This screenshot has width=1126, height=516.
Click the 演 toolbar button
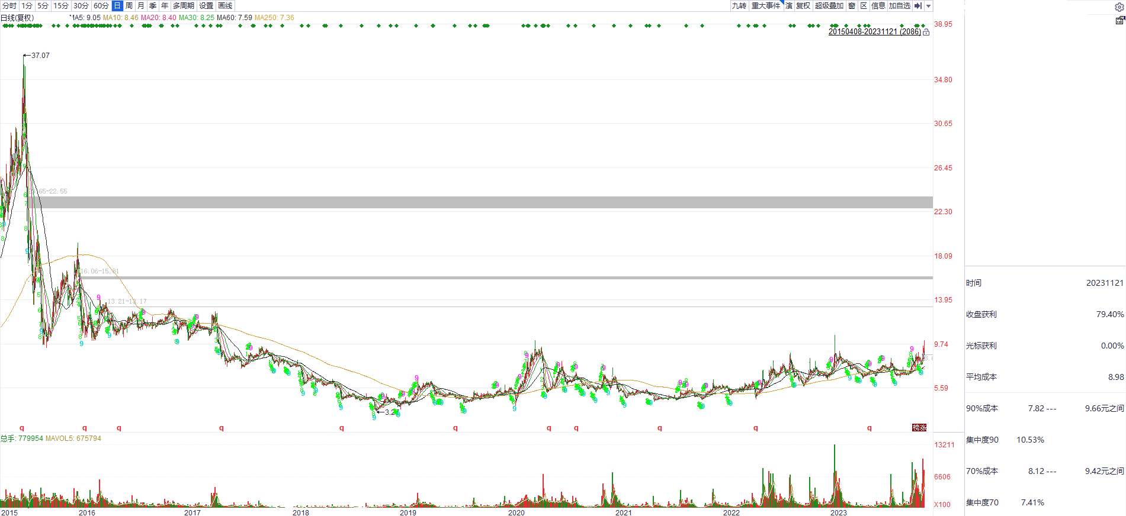pos(789,6)
